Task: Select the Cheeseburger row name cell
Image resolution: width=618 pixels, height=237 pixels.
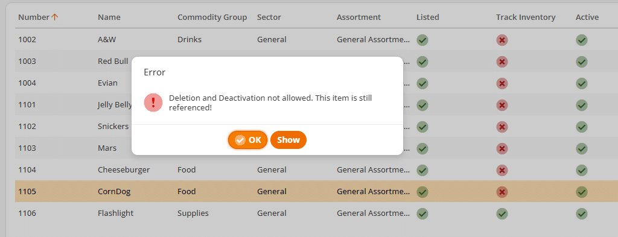Action: [x=124, y=170]
